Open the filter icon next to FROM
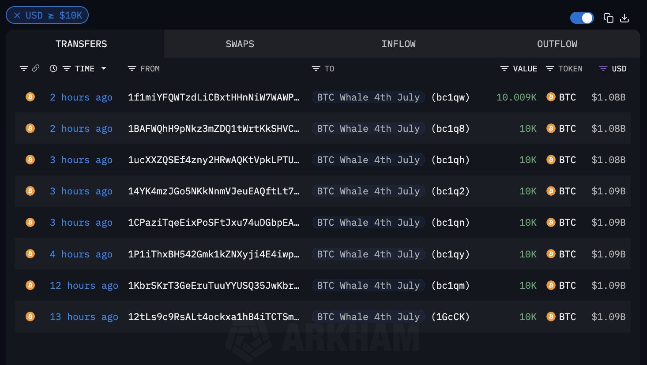 (132, 69)
